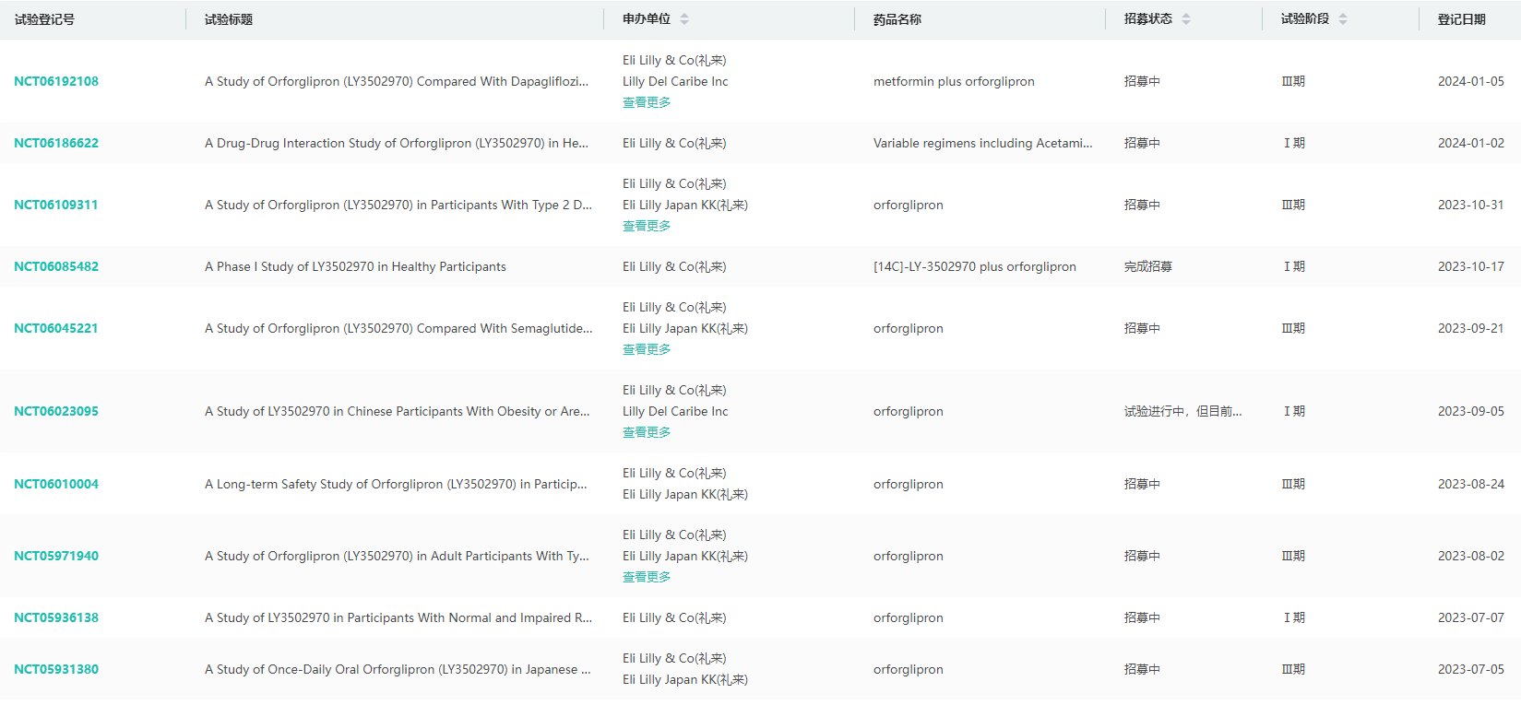Expand 查看更多 under NCT06109311 sponsors
The height and width of the screenshot is (705, 1521).
646,226
